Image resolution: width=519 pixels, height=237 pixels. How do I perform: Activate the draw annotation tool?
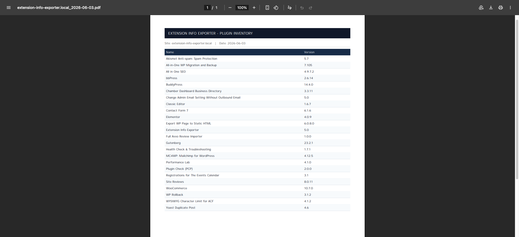[290, 8]
